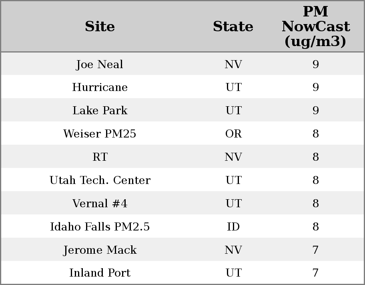Image resolution: width=365 pixels, height=285 pixels.
Task: Click the Site column header
Action: pyautogui.click(x=100, y=26)
